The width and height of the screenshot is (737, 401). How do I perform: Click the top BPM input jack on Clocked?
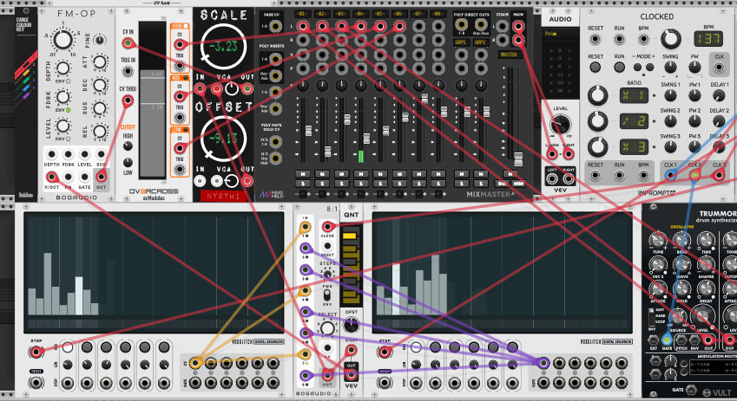pyautogui.click(x=643, y=38)
